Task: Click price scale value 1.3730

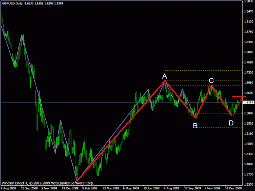Action: (x=249, y=174)
